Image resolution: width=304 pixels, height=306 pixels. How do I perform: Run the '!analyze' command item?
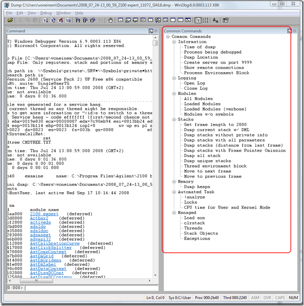tap(194, 197)
